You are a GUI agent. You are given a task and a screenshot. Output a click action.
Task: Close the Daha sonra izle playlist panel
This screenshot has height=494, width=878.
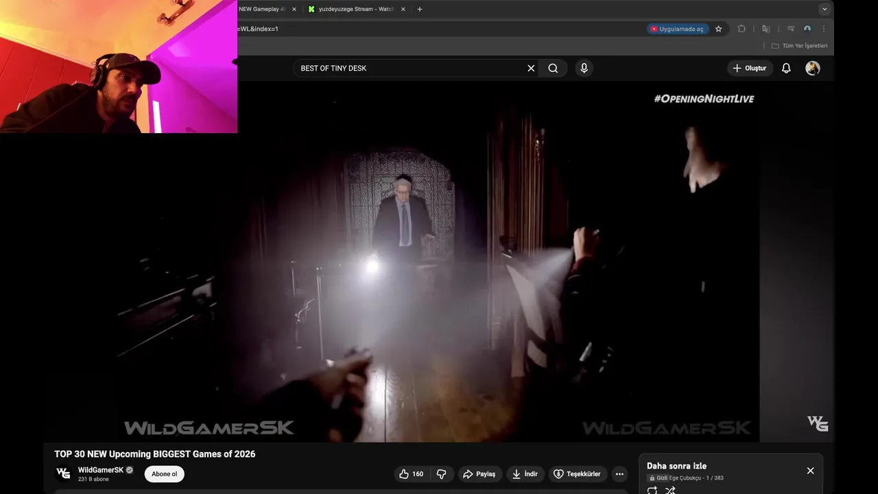pos(810,471)
